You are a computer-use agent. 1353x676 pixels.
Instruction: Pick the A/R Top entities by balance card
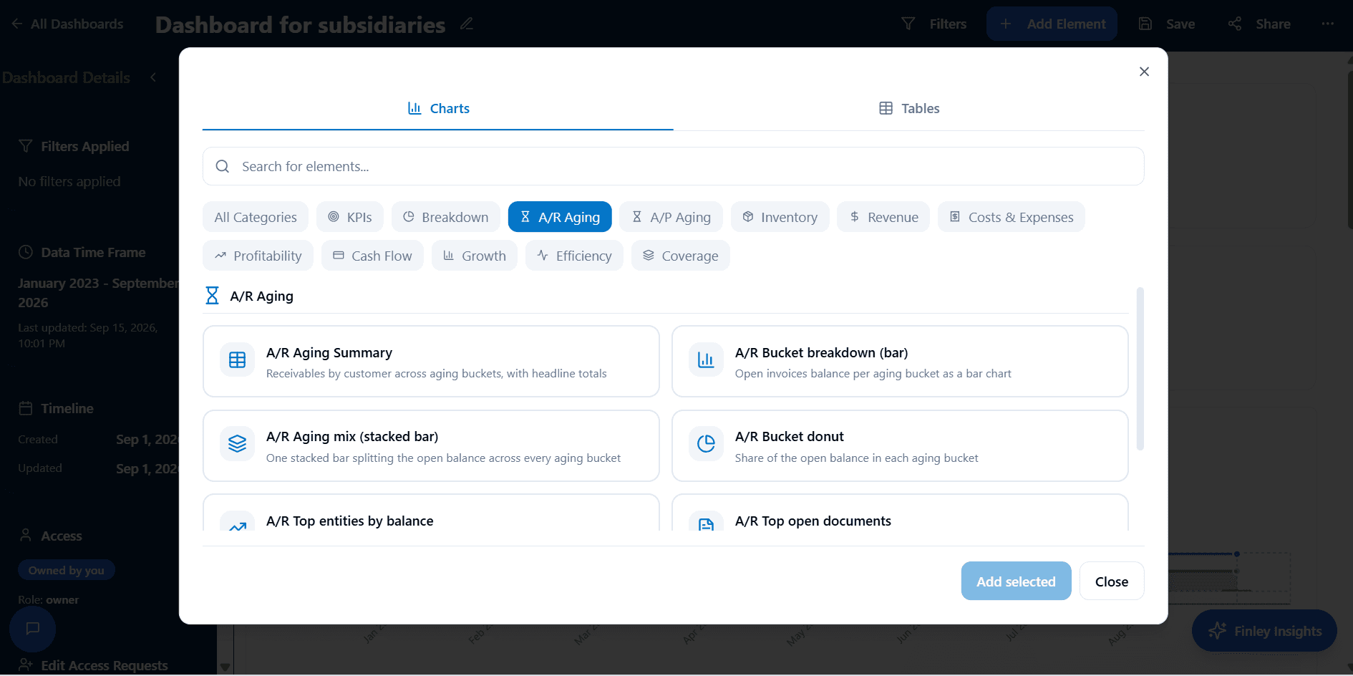tap(431, 513)
